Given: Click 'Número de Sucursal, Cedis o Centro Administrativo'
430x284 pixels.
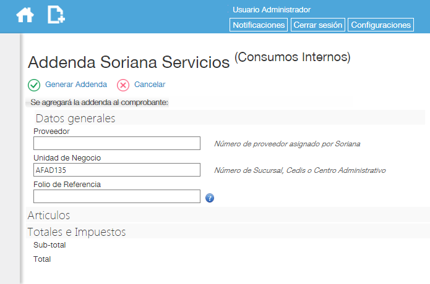Looking at the screenshot, I should click(300, 170).
